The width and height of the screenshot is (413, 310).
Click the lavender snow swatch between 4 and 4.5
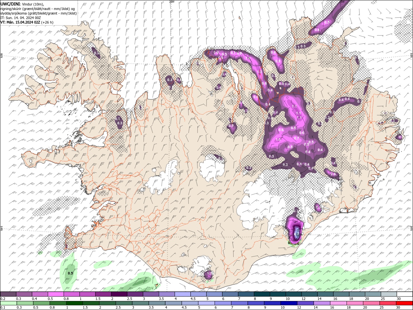tap(183, 294)
